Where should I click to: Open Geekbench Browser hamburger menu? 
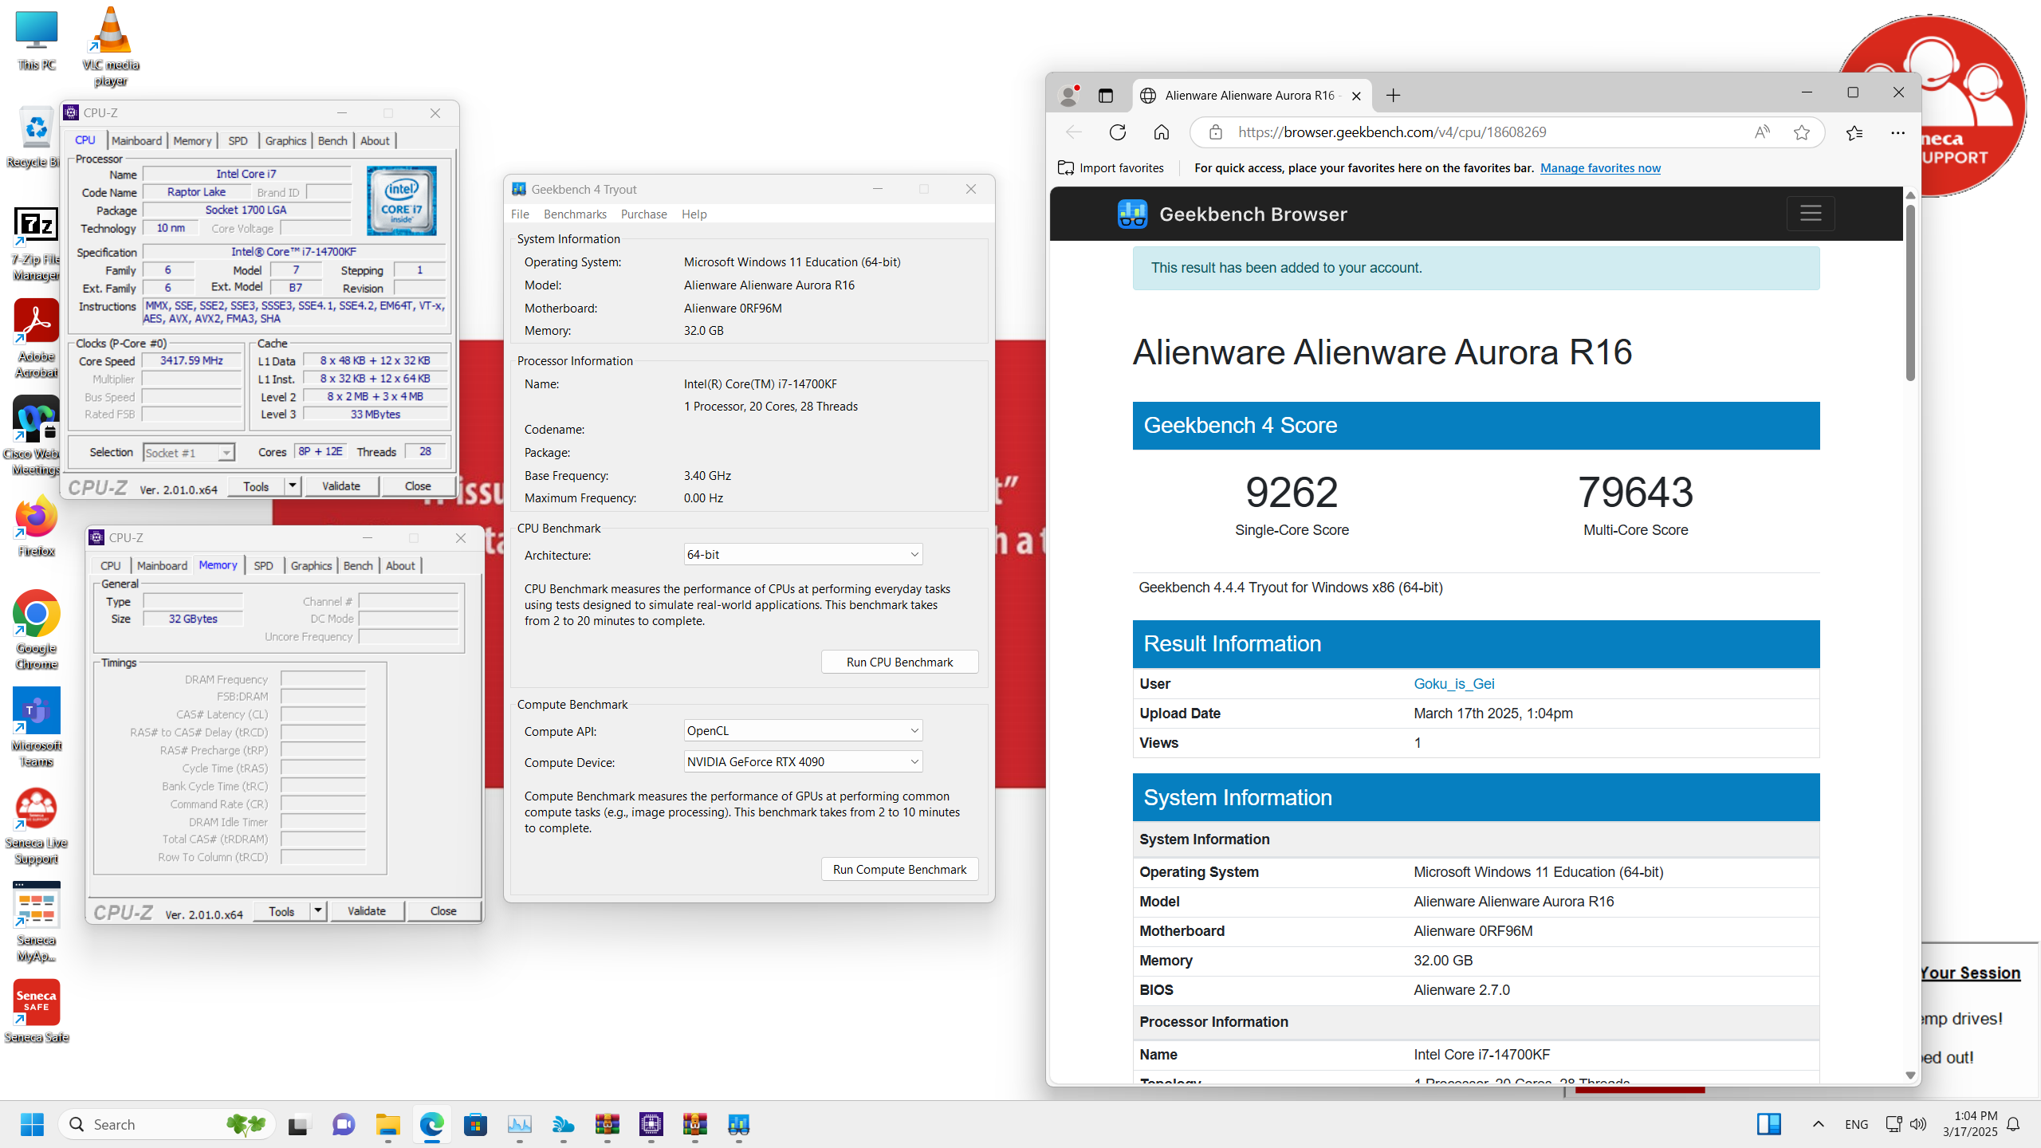[x=1811, y=214]
